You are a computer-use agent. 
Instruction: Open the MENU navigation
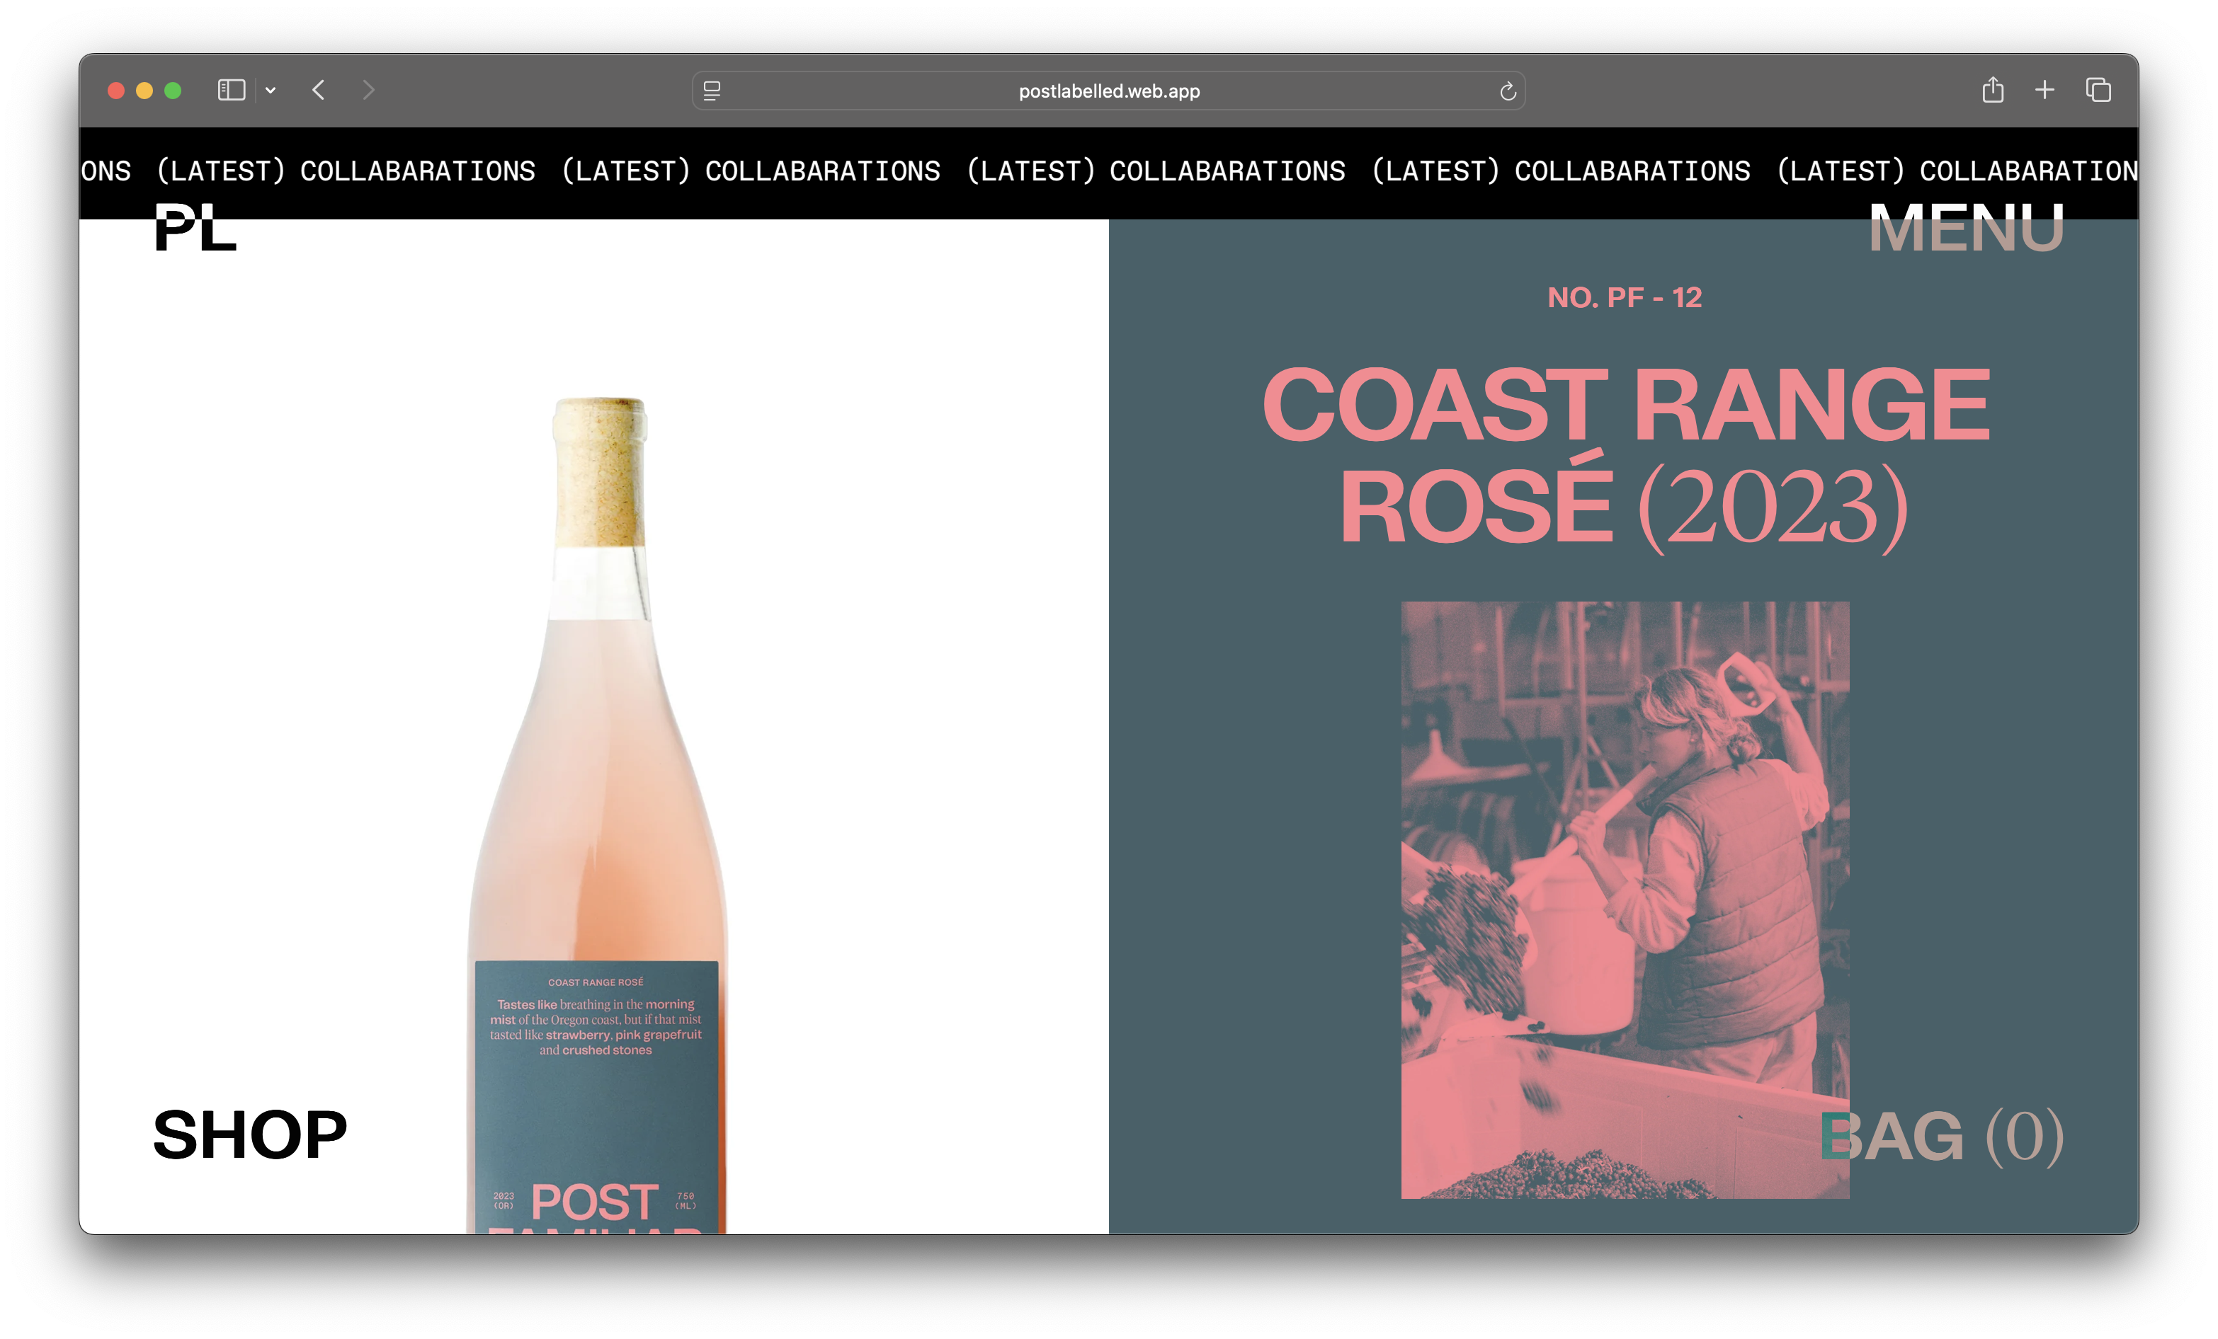[1965, 226]
